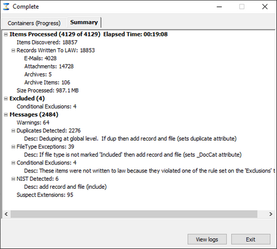Select the 'add record and file (include)' description
The image size is (277, 249).
click(65, 187)
